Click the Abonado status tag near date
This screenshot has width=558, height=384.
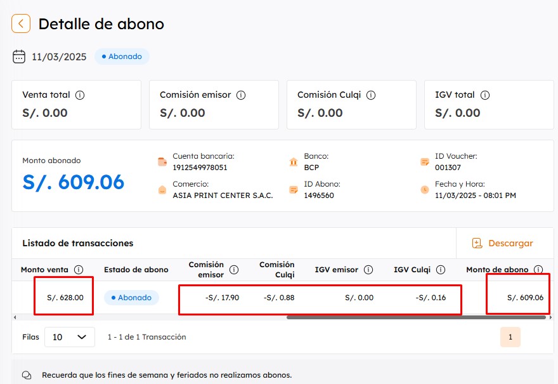tap(122, 56)
